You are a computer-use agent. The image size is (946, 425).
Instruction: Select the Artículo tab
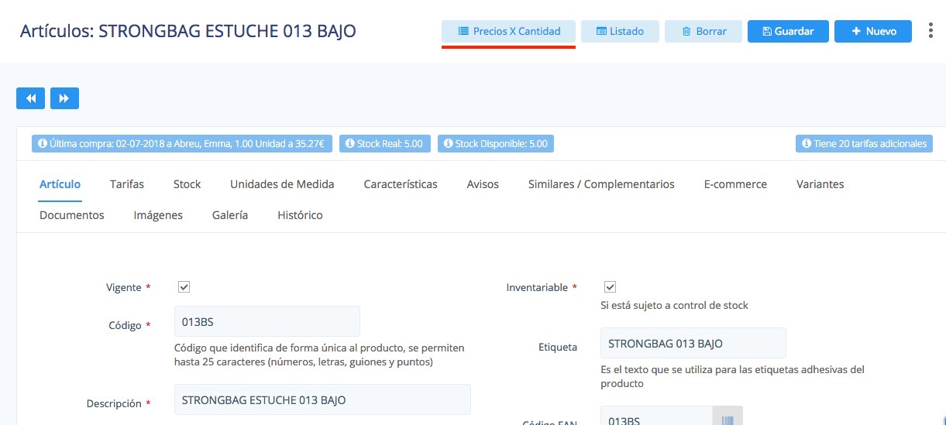(x=60, y=184)
